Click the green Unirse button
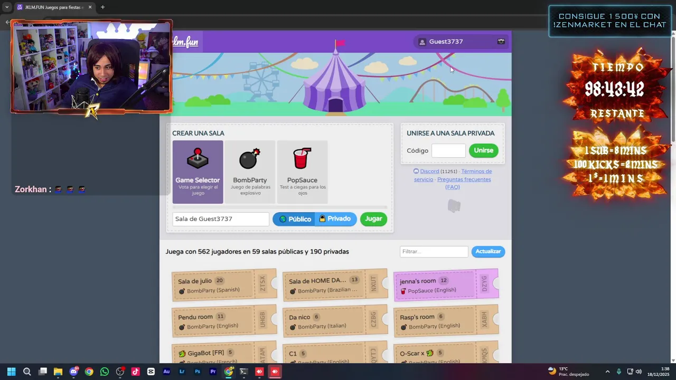Image resolution: width=676 pixels, height=380 pixels. 483,150
